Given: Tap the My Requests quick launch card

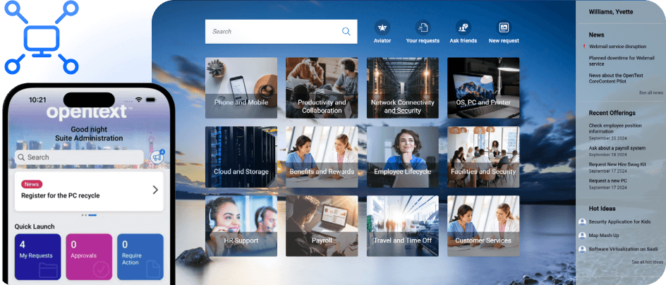Looking at the screenshot, I should (38, 257).
